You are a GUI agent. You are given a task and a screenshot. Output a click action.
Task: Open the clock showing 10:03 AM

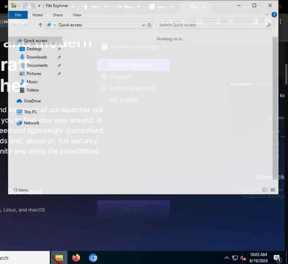point(259,257)
